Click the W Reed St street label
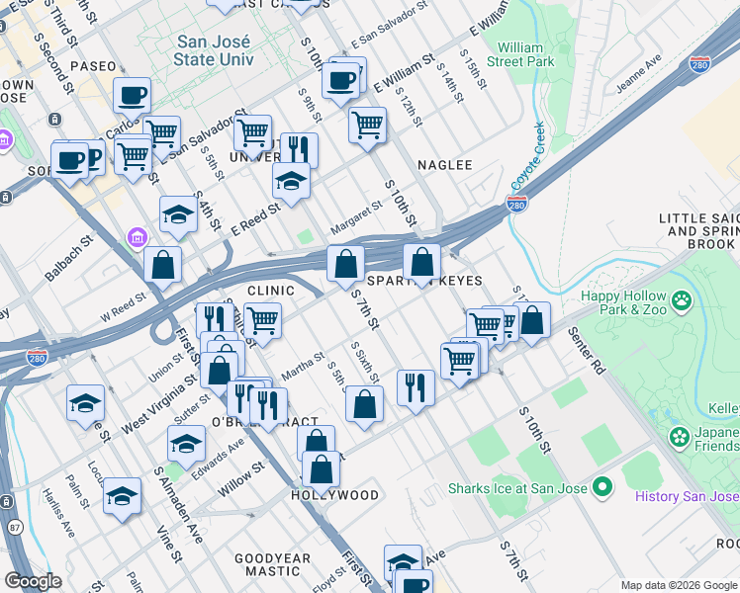The image size is (740, 593). click(124, 307)
